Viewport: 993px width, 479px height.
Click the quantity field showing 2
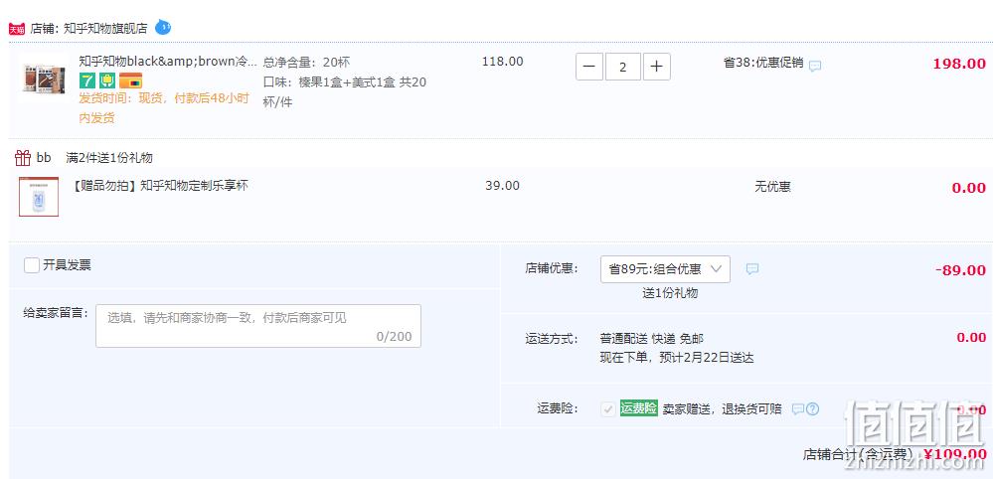click(623, 67)
